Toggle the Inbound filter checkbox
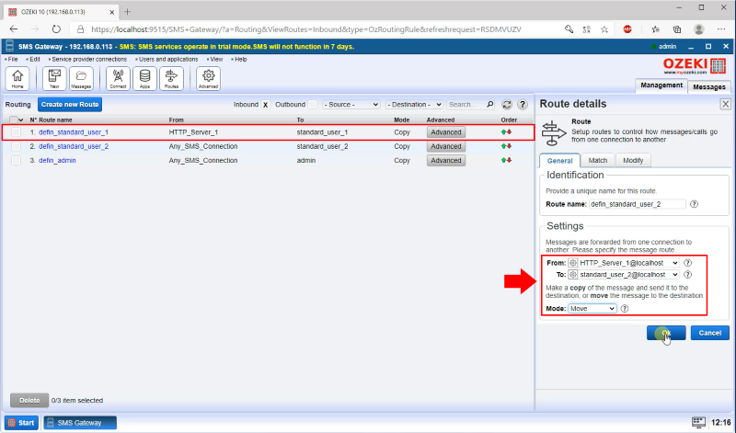 (265, 105)
